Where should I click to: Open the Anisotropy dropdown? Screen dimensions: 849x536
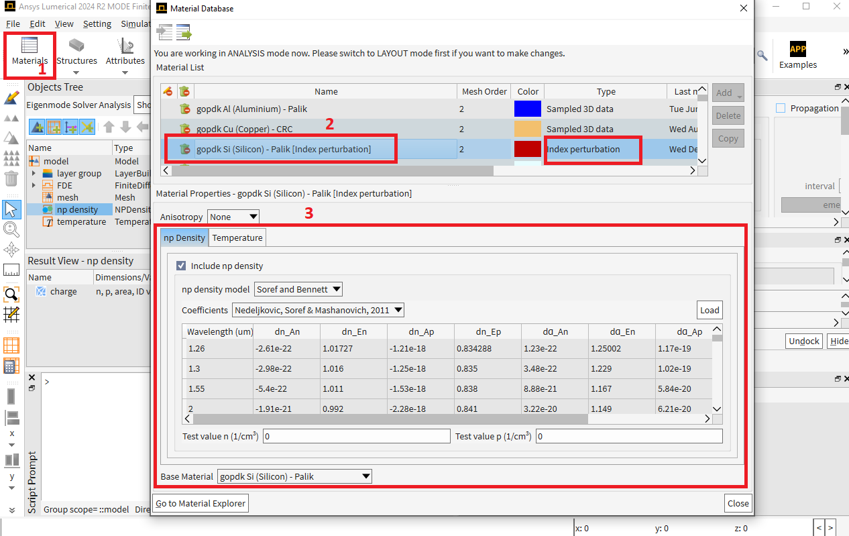coord(233,217)
